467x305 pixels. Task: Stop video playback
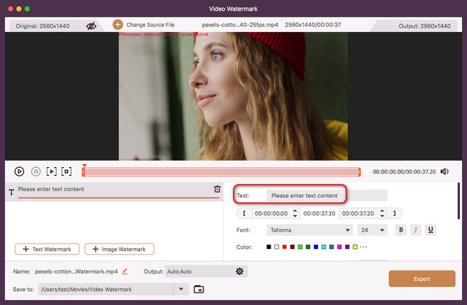(x=35, y=171)
